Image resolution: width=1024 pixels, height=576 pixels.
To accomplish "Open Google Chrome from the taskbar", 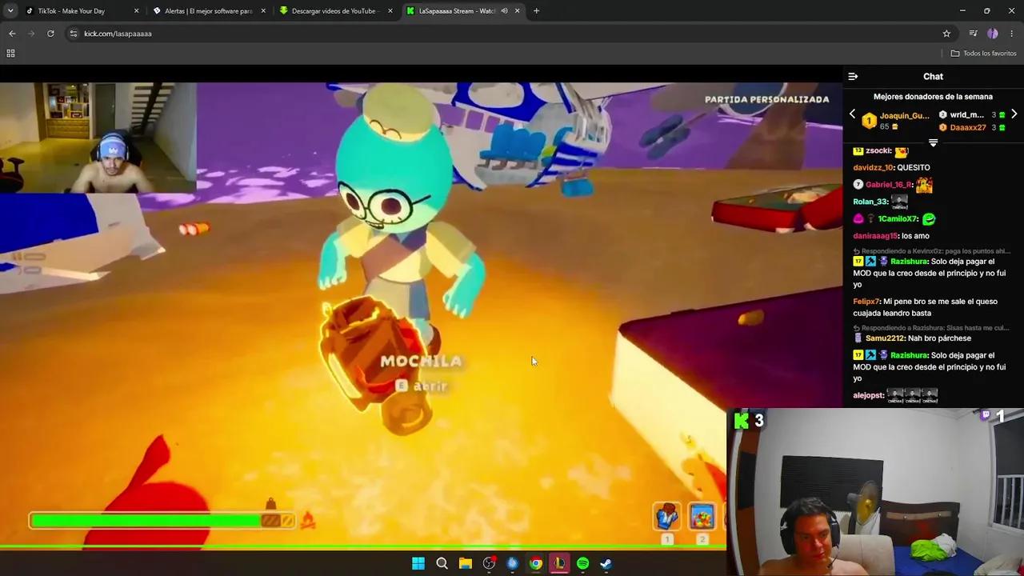I will 536,564.
